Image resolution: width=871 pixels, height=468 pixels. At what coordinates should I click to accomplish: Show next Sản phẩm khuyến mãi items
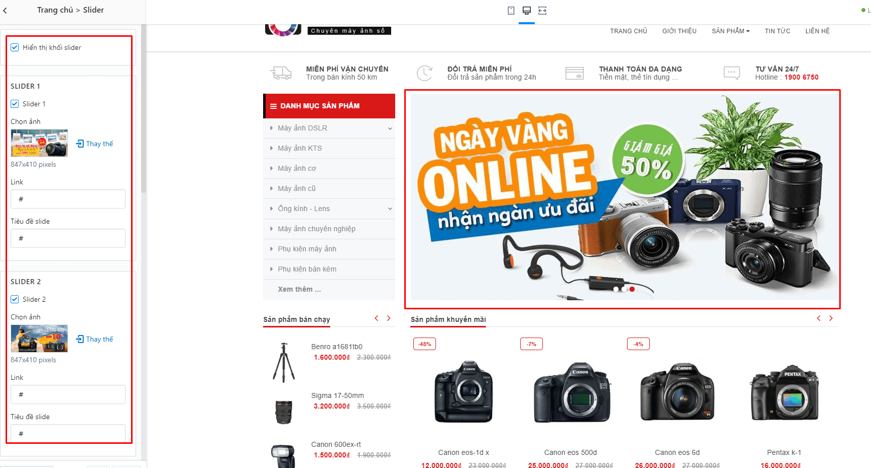(x=831, y=318)
